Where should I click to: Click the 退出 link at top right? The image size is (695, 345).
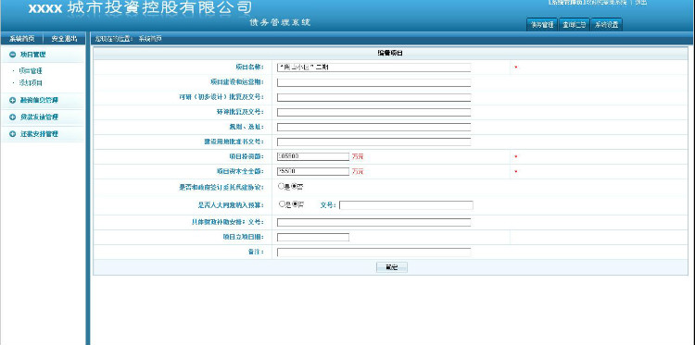[x=640, y=3]
